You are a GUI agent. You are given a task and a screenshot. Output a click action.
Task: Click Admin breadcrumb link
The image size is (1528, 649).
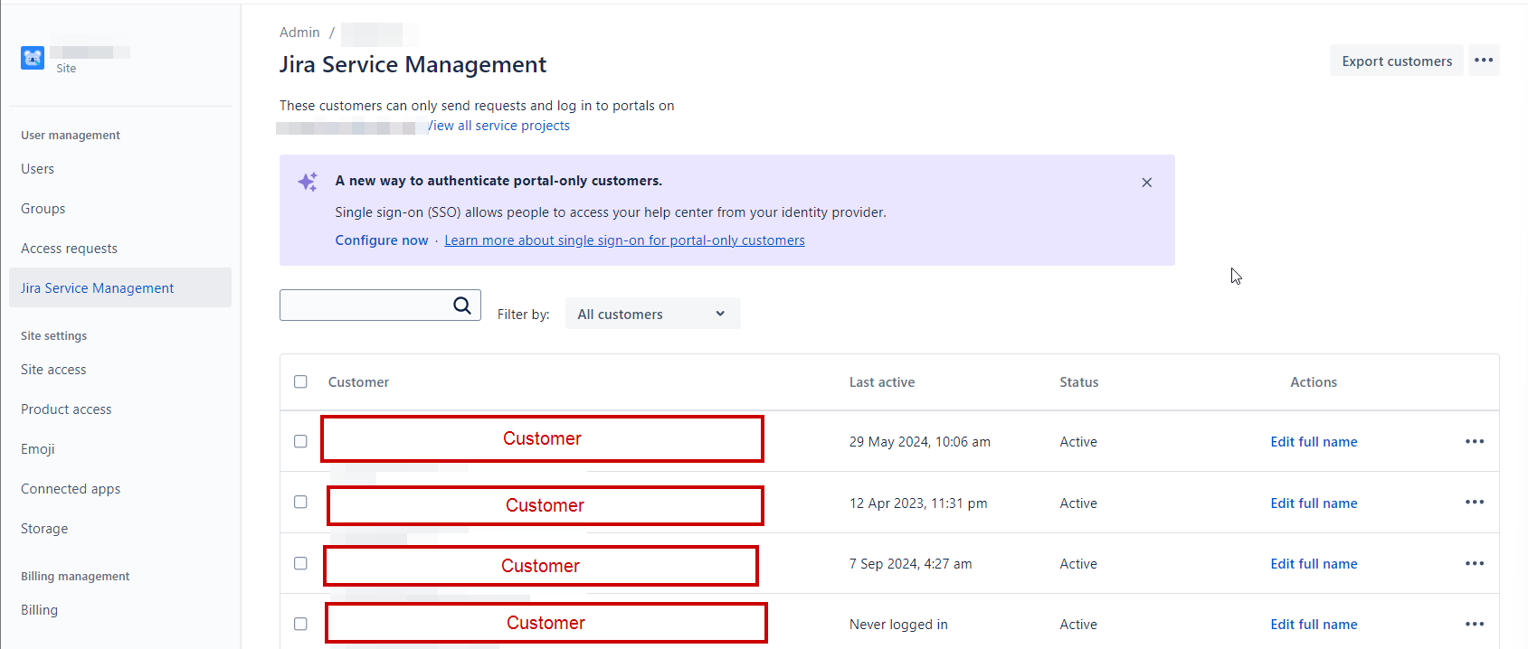299,33
